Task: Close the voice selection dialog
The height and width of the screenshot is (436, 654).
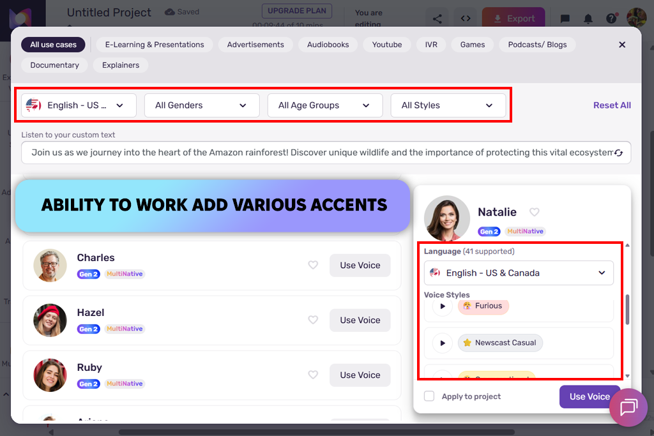Action: coord(622,45)
